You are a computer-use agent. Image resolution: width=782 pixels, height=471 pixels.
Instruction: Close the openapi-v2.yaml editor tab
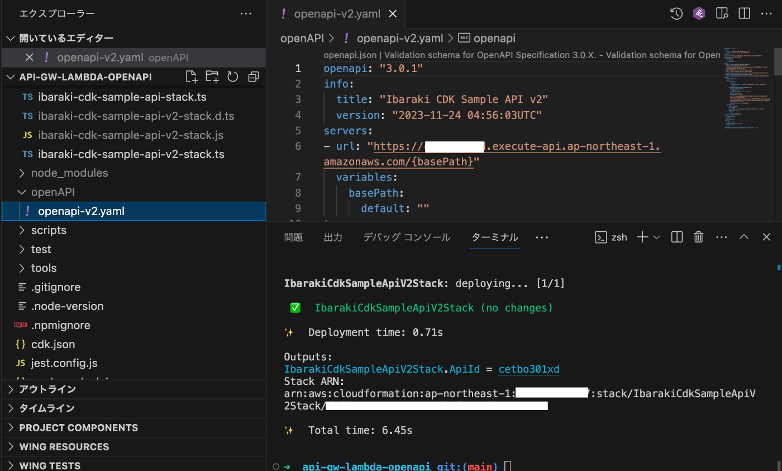[x=393, y=15]
